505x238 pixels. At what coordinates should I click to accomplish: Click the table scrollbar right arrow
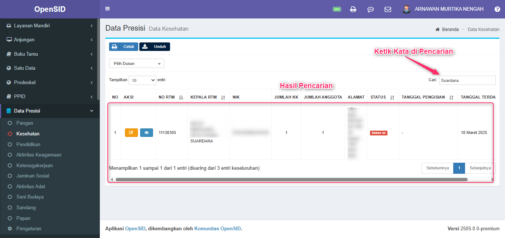pos(492,180)
